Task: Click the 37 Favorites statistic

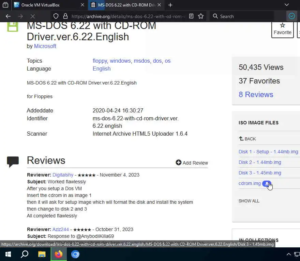Action: pyautogui.click(x=259, y=81)
